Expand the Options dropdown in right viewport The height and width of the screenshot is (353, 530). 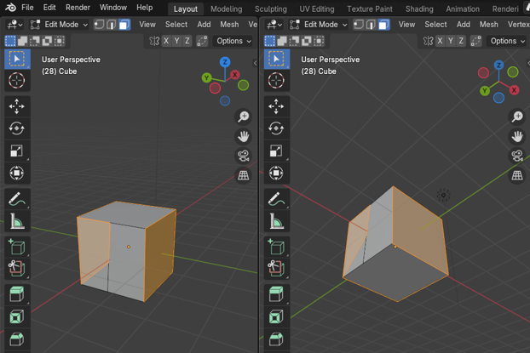[507, 41]
